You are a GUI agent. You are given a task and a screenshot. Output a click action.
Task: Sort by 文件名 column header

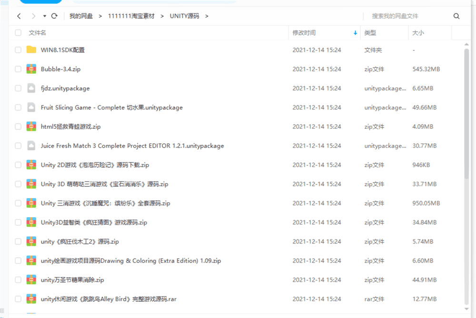click(x=37, y=33)
